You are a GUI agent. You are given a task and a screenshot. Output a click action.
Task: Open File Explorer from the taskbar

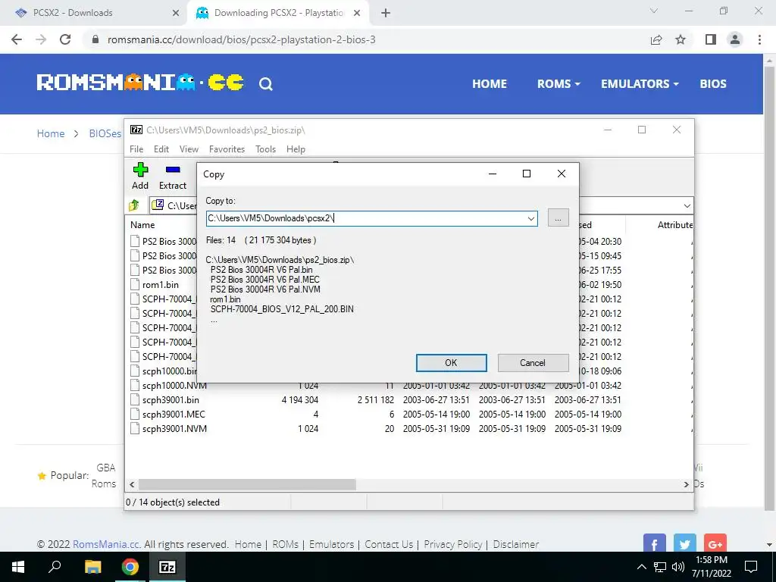click(x=92, y=567)
